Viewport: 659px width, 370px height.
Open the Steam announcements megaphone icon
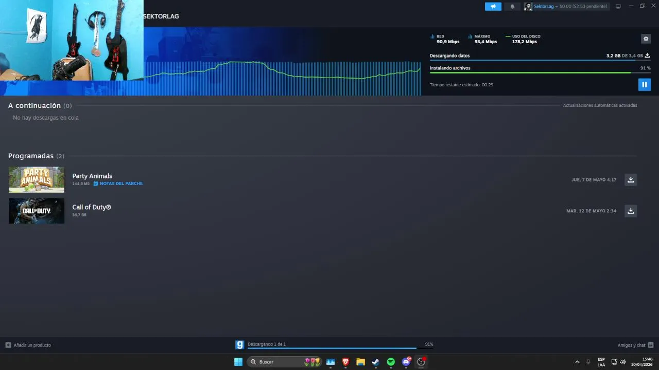coord(493,6)
